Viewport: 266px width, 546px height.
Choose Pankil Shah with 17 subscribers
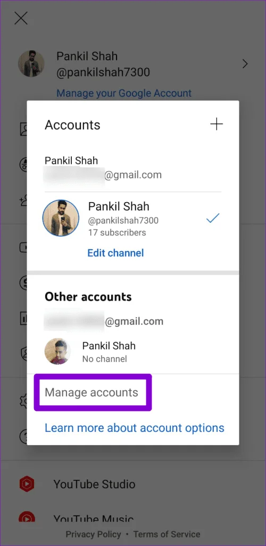point(133,225)
